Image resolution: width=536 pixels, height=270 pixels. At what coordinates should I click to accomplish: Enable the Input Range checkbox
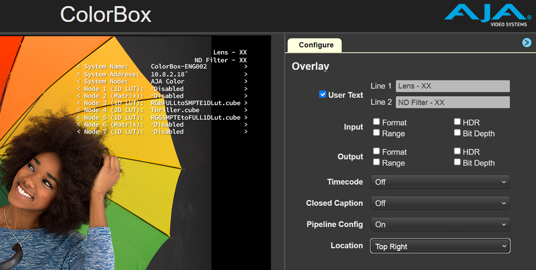376,133
